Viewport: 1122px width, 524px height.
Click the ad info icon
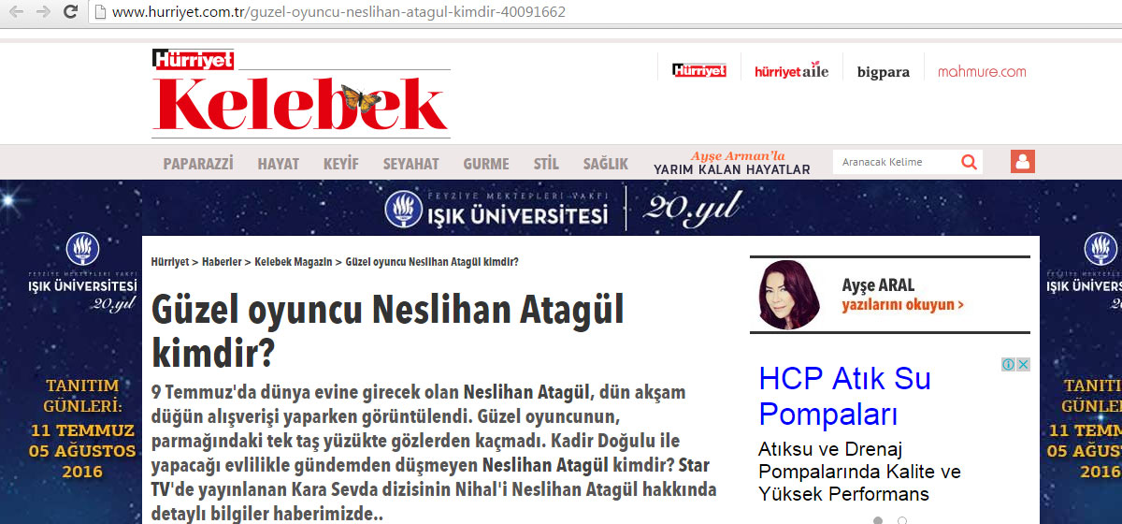(x=1009, y=365)
